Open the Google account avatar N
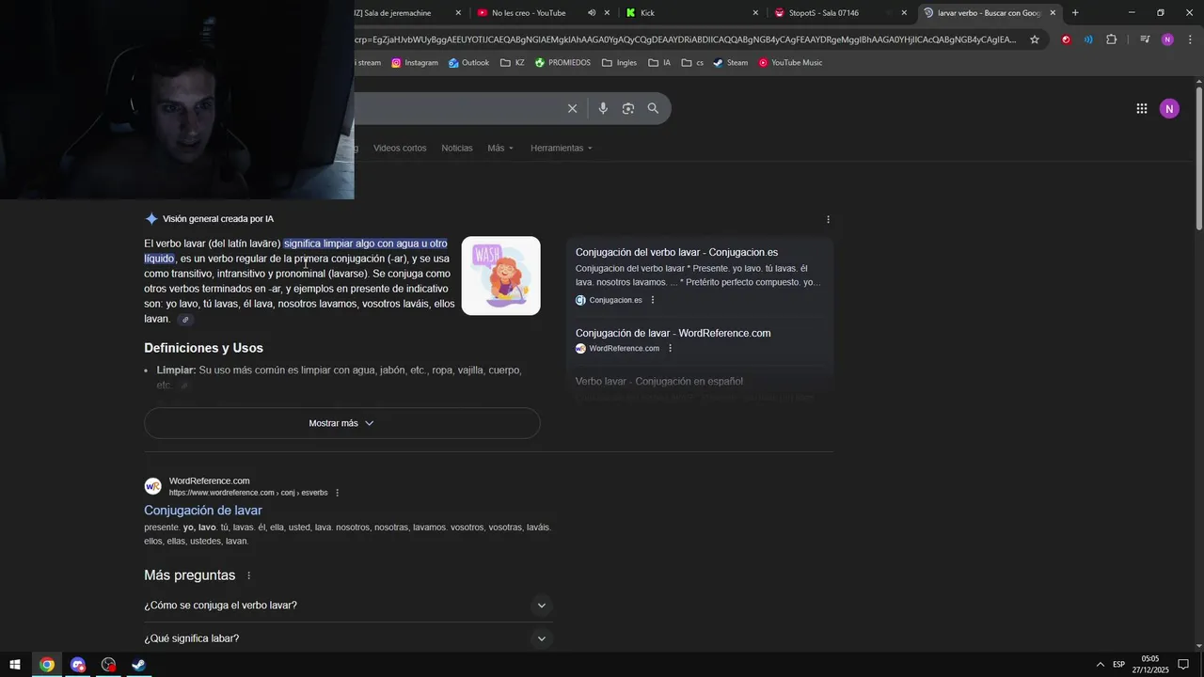 (1169, 108)
